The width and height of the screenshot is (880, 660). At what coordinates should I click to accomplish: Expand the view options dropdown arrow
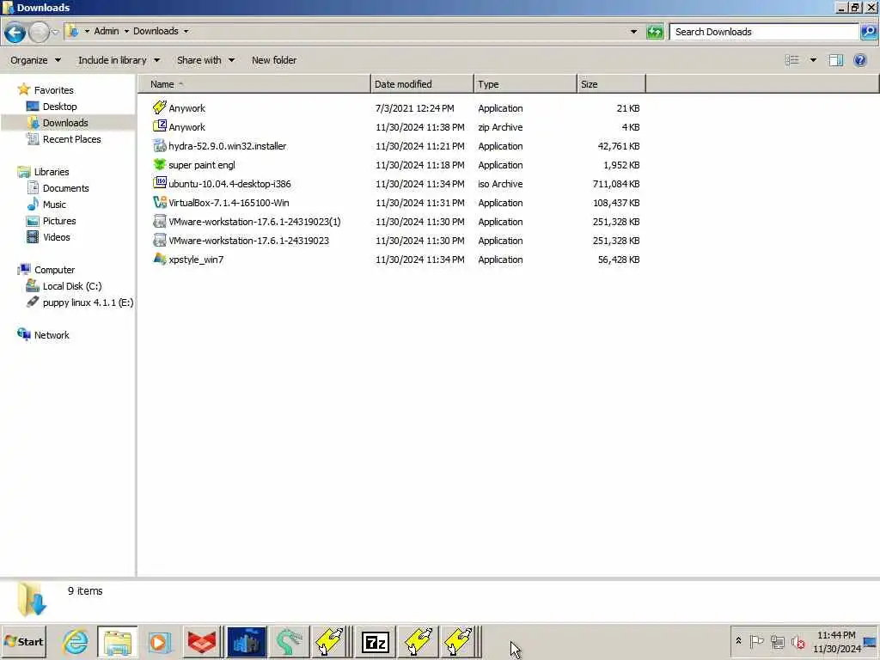813,60
